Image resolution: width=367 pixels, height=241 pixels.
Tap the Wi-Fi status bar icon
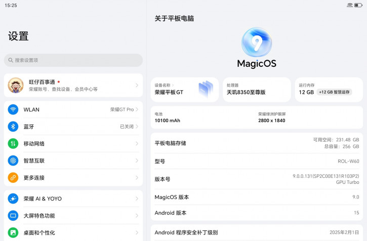350,5
